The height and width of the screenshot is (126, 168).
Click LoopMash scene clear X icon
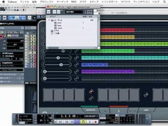(x=91, y=98)
